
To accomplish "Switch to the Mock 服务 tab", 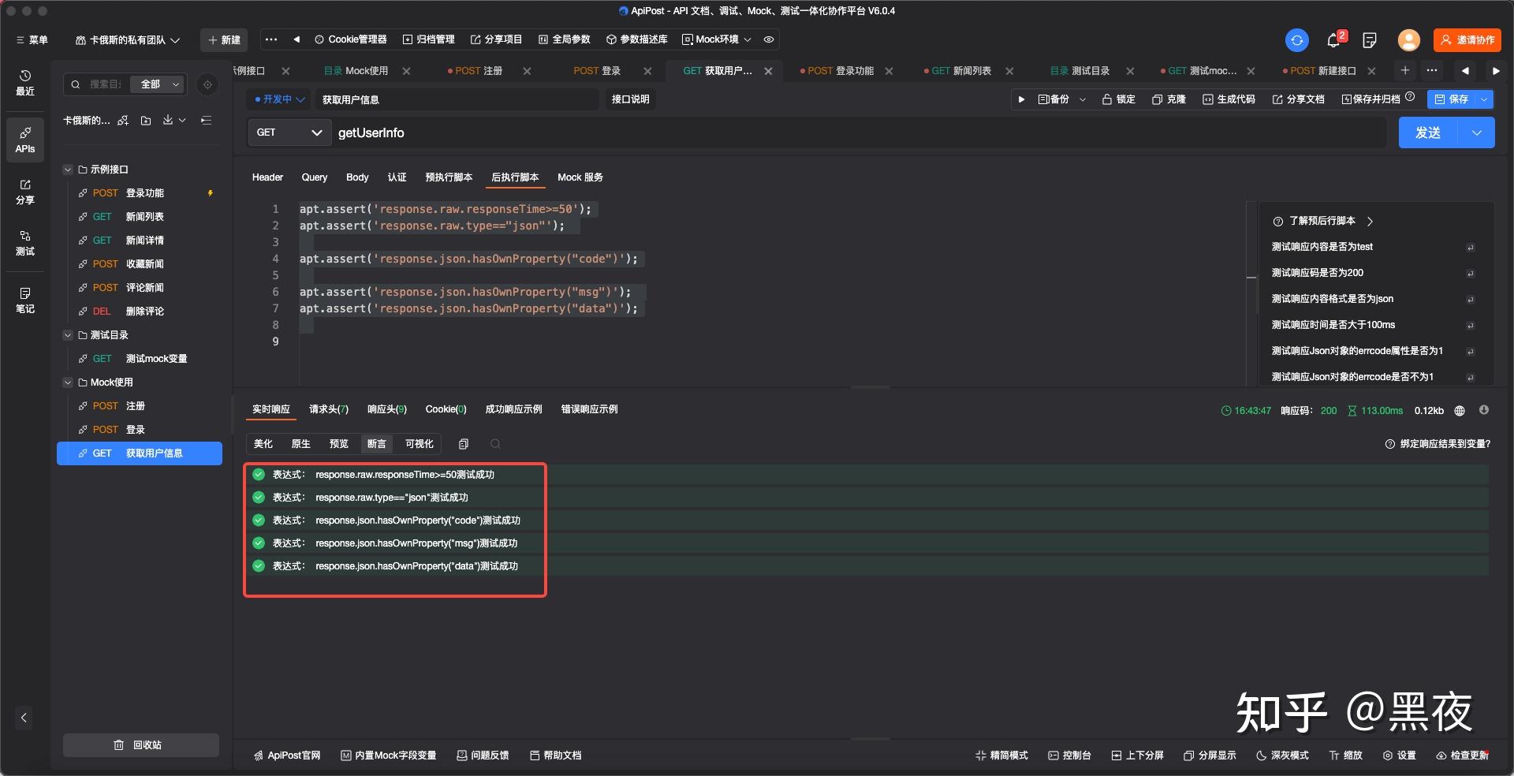I will 580,177.
